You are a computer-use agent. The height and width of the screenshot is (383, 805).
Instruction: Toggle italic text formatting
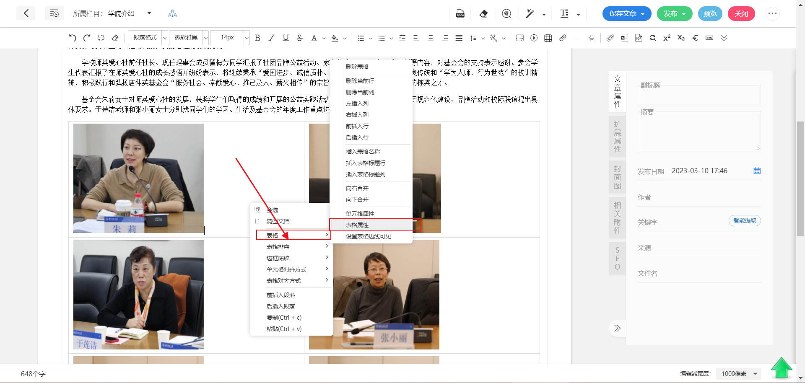tap(272, 38)
